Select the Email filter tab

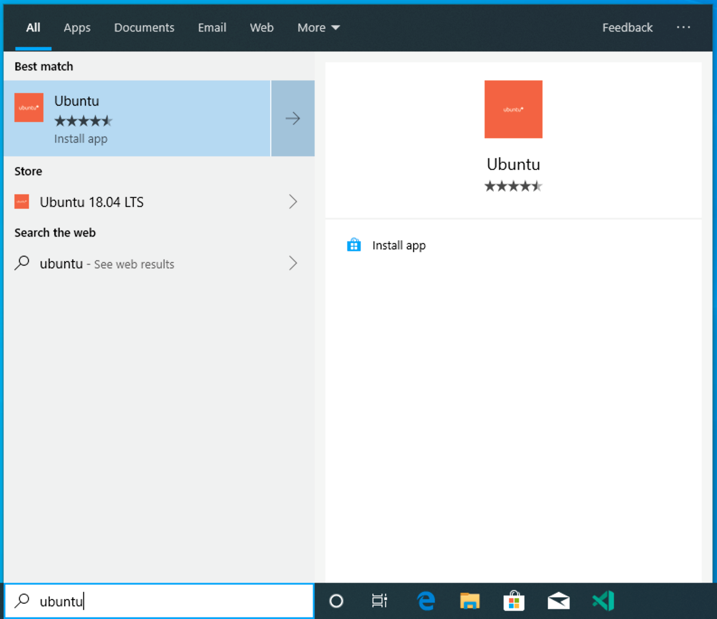[212, 28]
